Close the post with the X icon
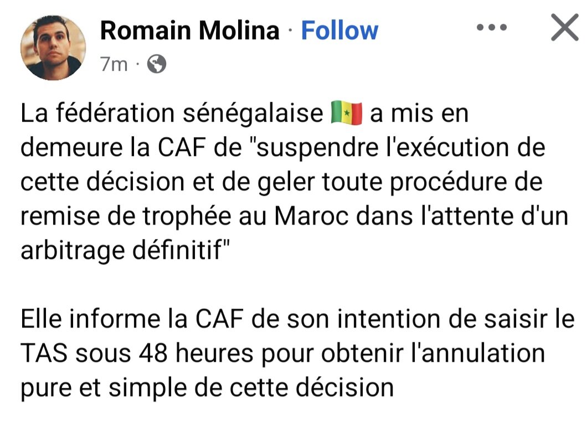587x421 pixels. pyautogui.click(x=564, y=28)
